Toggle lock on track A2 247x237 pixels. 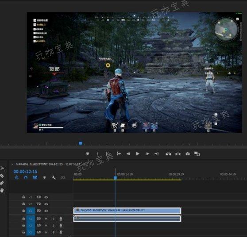point(23,226)
